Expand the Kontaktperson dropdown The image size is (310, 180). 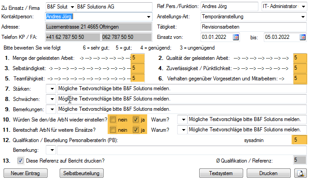click(x=148, y=17)
